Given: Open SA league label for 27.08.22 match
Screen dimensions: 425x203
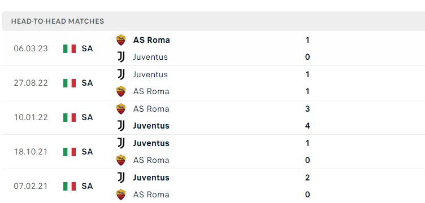Looking at the screenshot, I should click(x=87, y=83).
